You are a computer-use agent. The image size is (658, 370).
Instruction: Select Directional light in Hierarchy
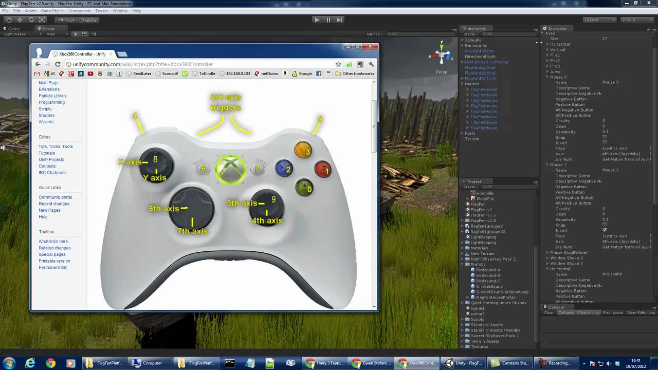pyautogui.click(x=480, y=57)
